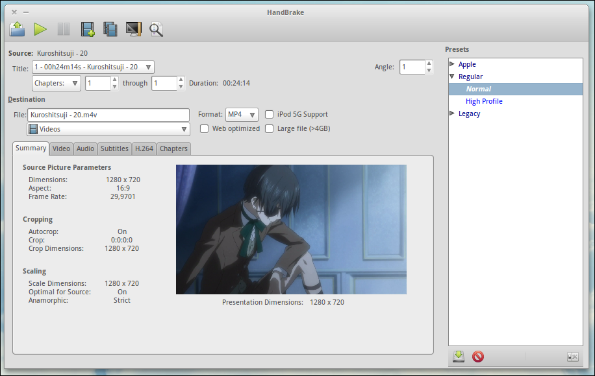Click the video preview thumbnail
595x376 pixels.
click(291, 229)
